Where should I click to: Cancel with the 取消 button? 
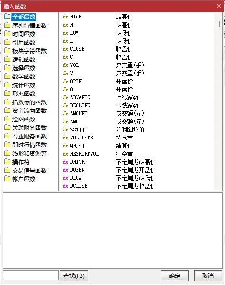pyautogui.click(x=208, y=276)
